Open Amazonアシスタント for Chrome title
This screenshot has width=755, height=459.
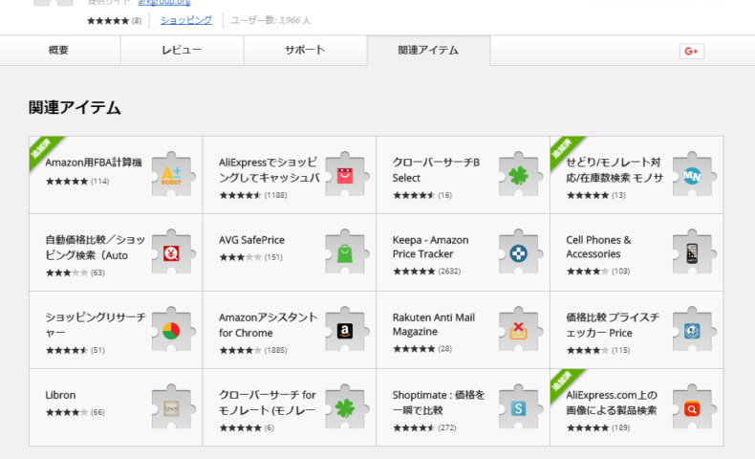[268, 325]
